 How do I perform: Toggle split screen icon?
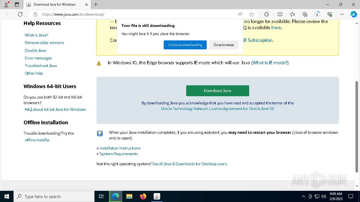pyautogui.click(x=280, y=14)
